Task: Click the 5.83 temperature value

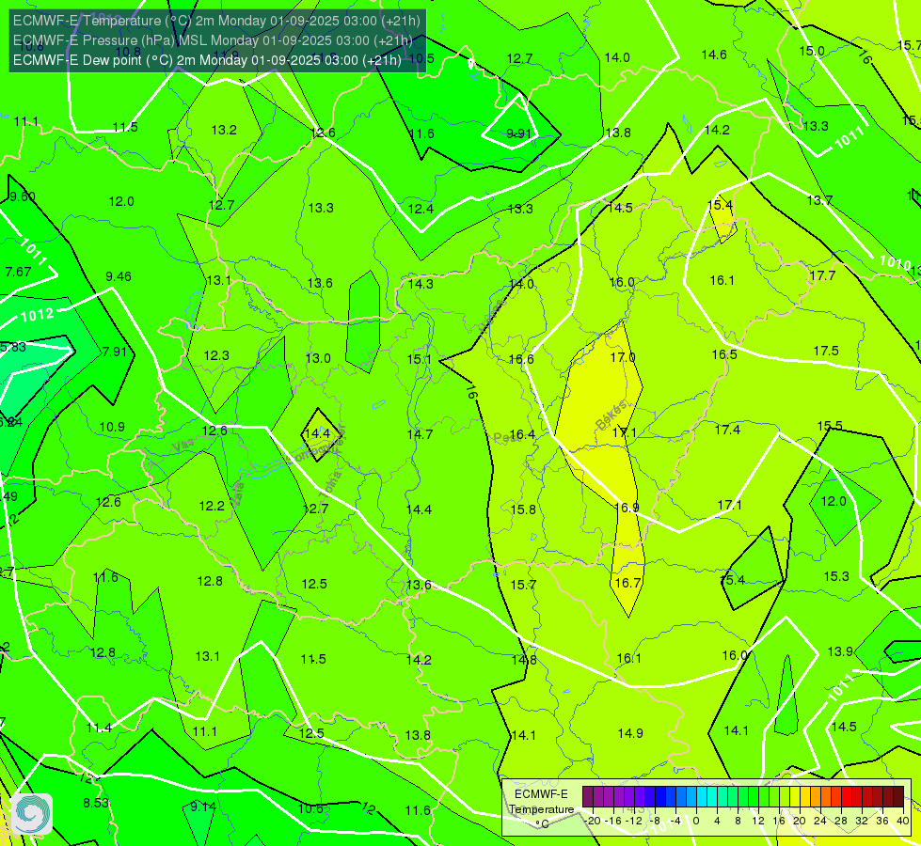Action: pos(13,347)
